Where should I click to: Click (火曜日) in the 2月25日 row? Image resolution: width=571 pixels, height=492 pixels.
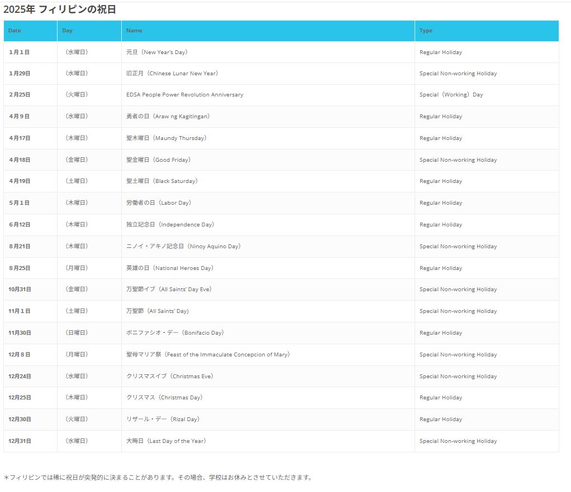[77, 94]
